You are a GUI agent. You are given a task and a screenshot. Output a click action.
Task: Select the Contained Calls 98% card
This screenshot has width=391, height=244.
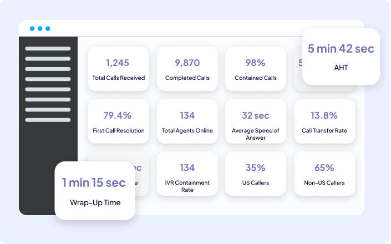[x=256, y=69]
